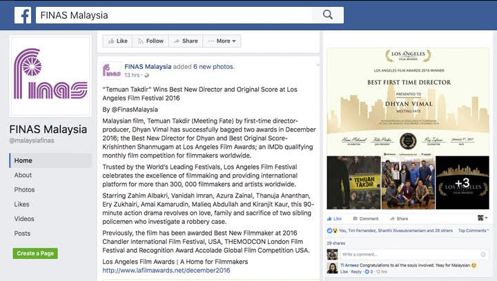This screenshot has width=497, height=281.
Task: Click the emoji icon in comment box
Action: 483,254
